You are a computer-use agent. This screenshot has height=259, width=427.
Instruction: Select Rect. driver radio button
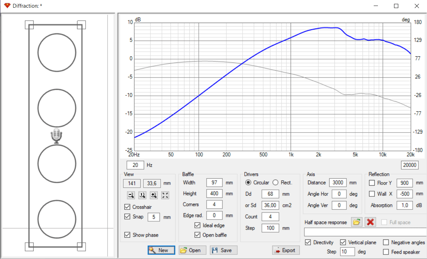pos(275,182)
